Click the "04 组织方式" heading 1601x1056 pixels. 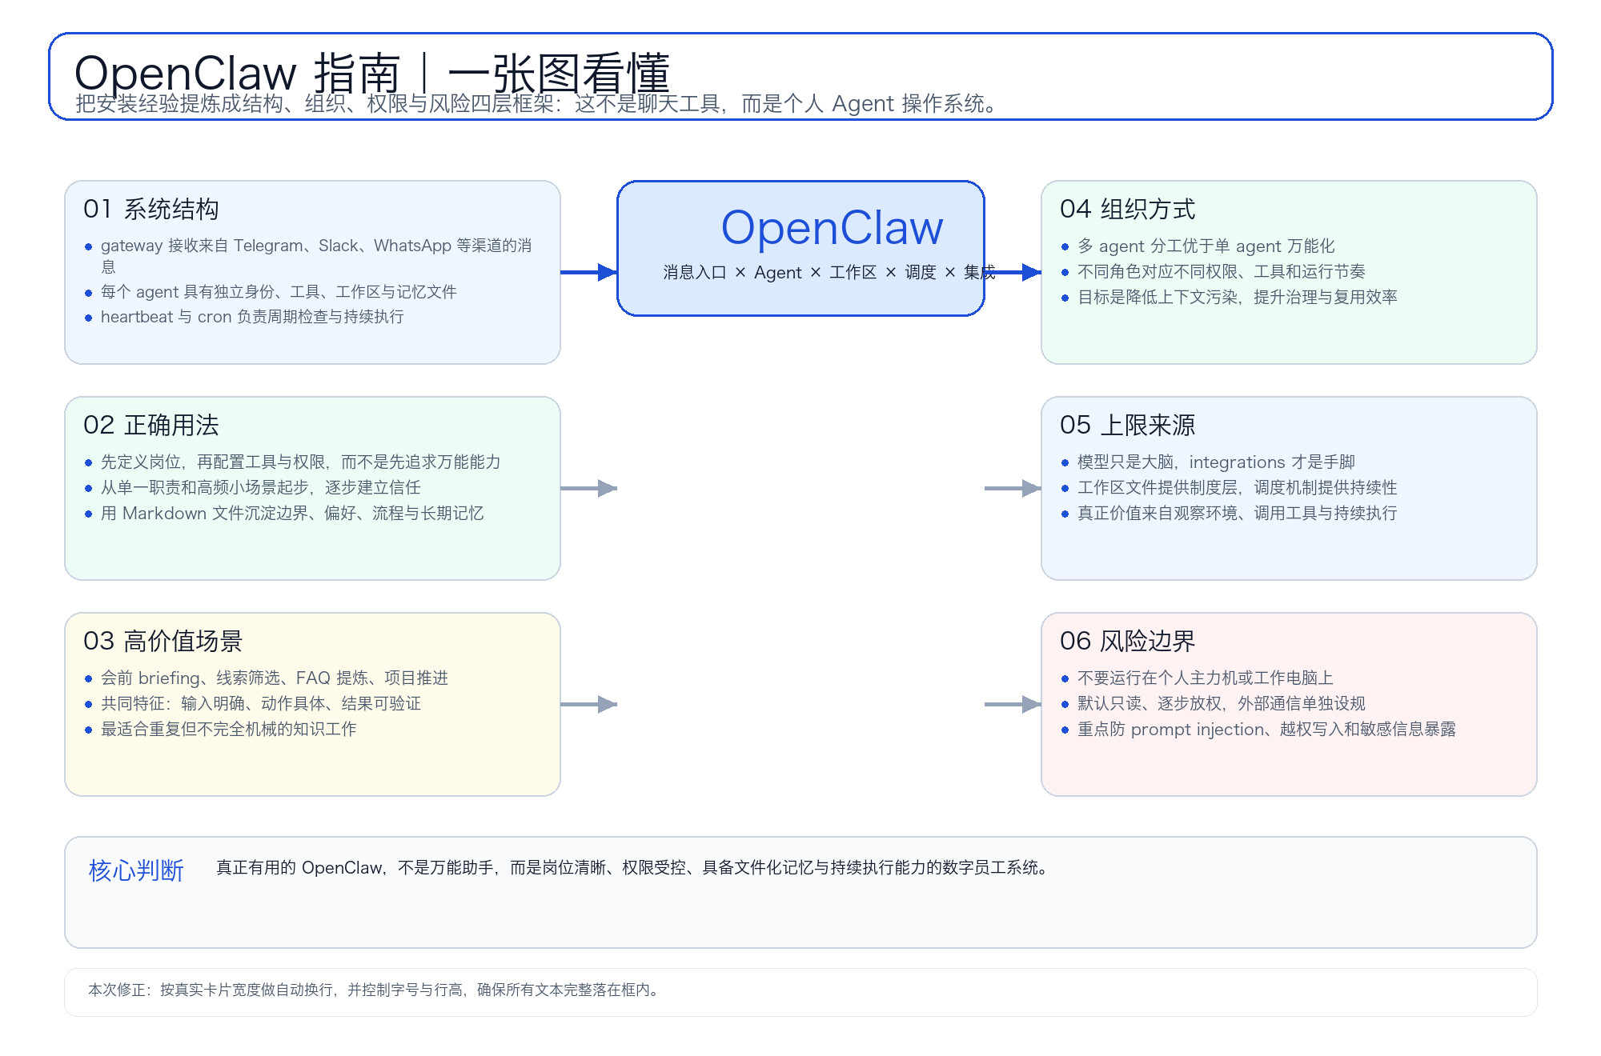point(1128,209)
